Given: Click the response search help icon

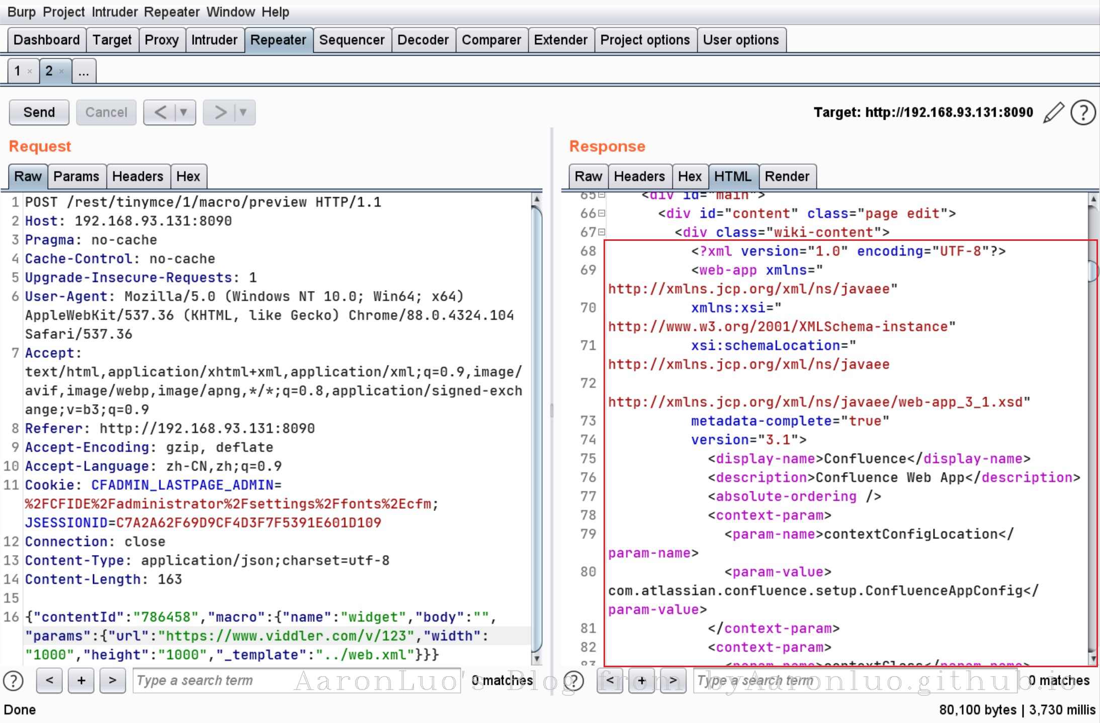Looking at the screenshot, I should pyautogui.click(x=573, y=681).
